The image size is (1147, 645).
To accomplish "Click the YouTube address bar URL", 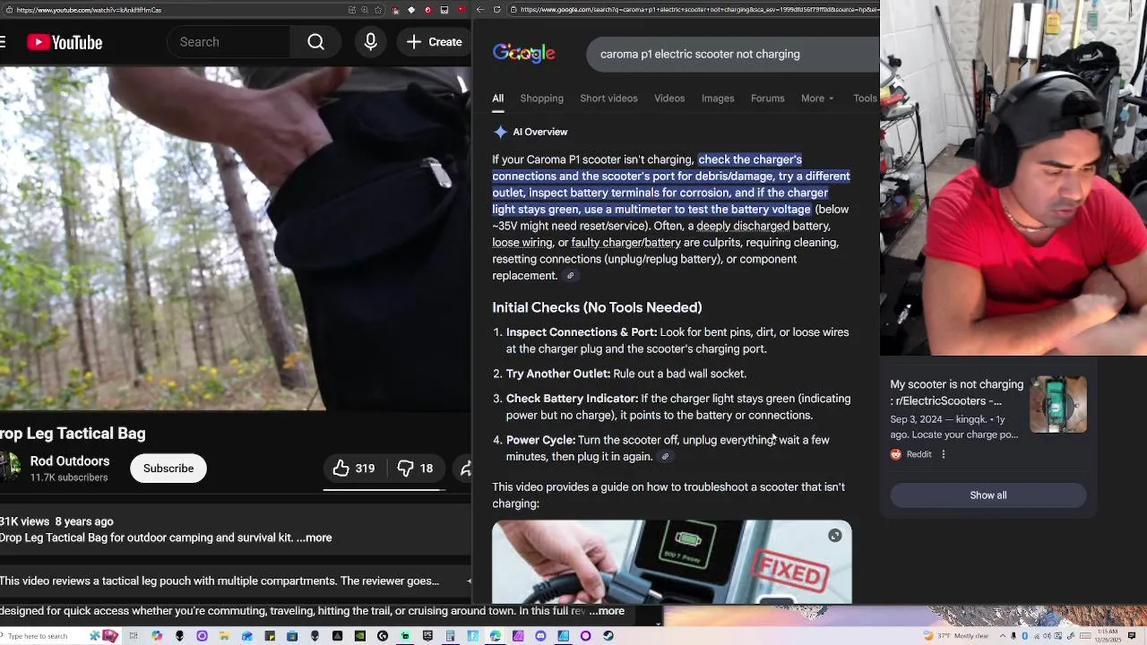I will coord(89,10).
